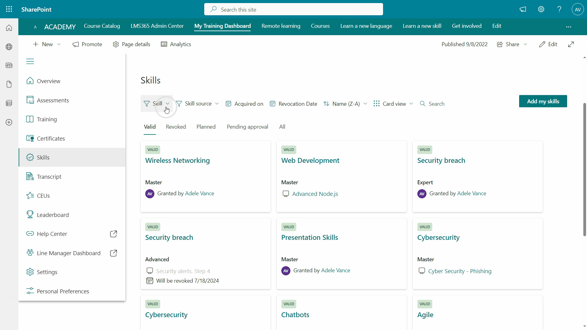Switch to the Revoked tab

pos(176,127)
